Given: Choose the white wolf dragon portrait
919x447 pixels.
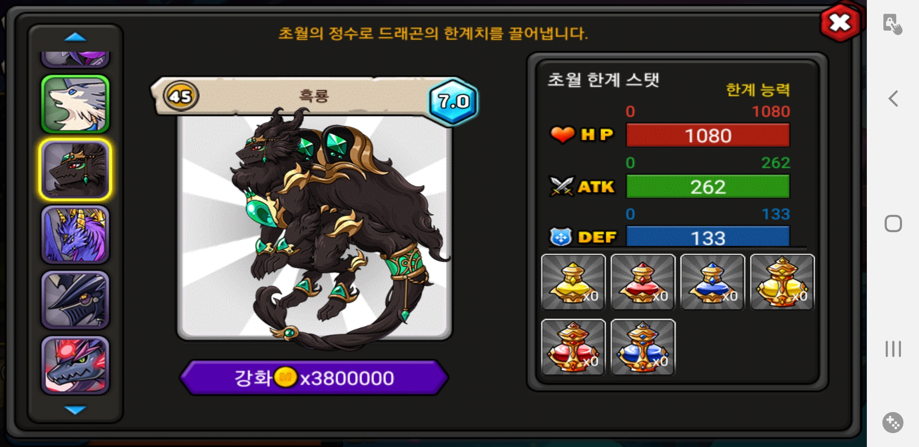Looking at the screenshot, I should (75, 104).
